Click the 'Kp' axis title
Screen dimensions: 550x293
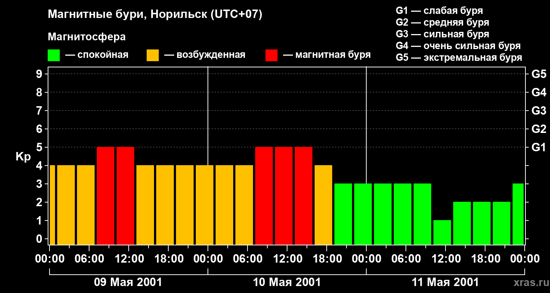(23, 156)
